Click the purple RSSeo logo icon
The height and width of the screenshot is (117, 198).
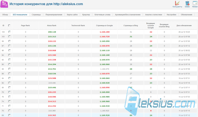pyautogui.click(x=4, y=4)
